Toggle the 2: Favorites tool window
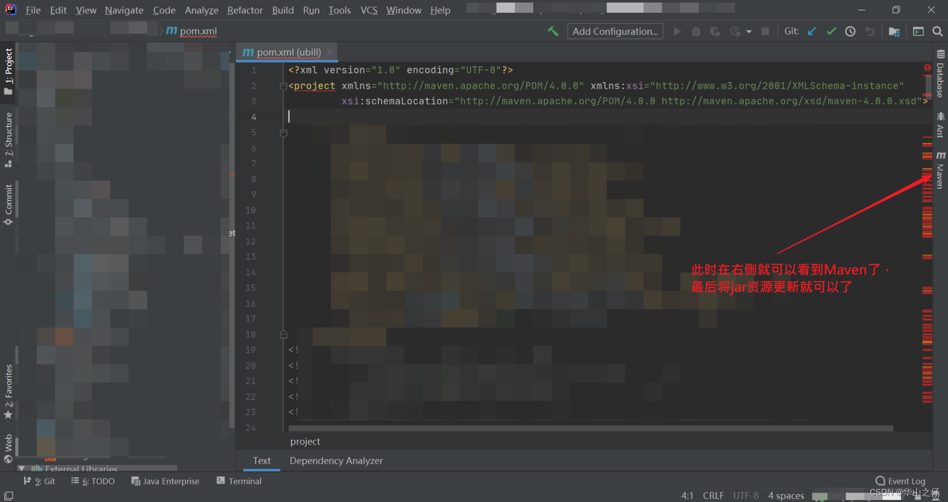This screenshot has height=502, width=948. (x=8, y=391)
